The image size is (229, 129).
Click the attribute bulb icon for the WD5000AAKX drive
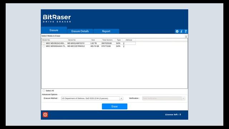point(124,46)
